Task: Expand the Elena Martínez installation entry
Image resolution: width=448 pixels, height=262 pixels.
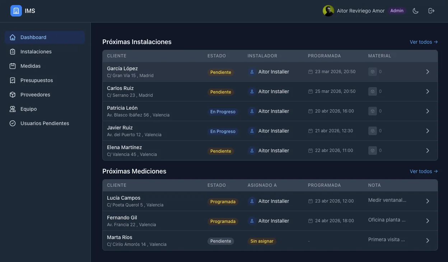Action: click(x=428, y=150)
